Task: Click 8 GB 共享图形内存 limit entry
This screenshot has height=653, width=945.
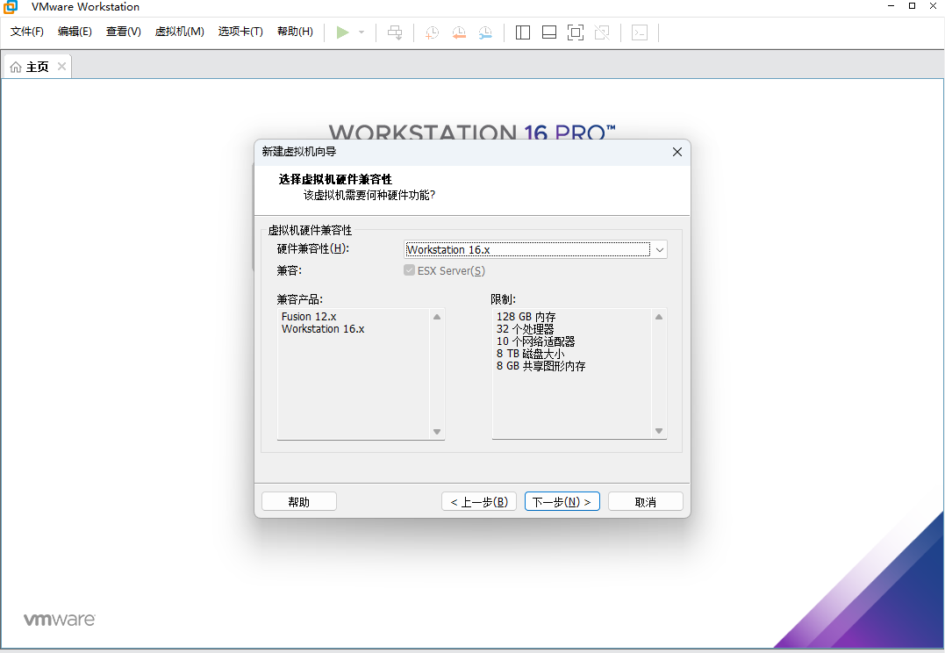Action: click(541, 366)
